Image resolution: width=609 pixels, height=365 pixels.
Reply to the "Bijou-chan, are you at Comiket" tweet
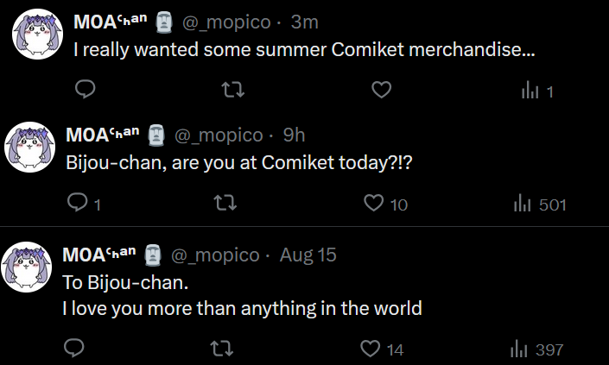79,204
